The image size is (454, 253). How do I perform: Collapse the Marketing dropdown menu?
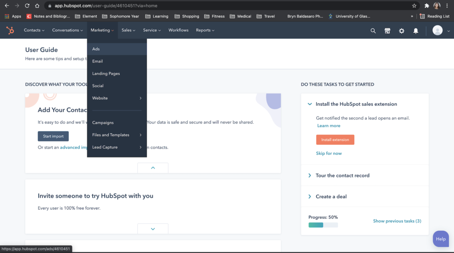(102, 30)
